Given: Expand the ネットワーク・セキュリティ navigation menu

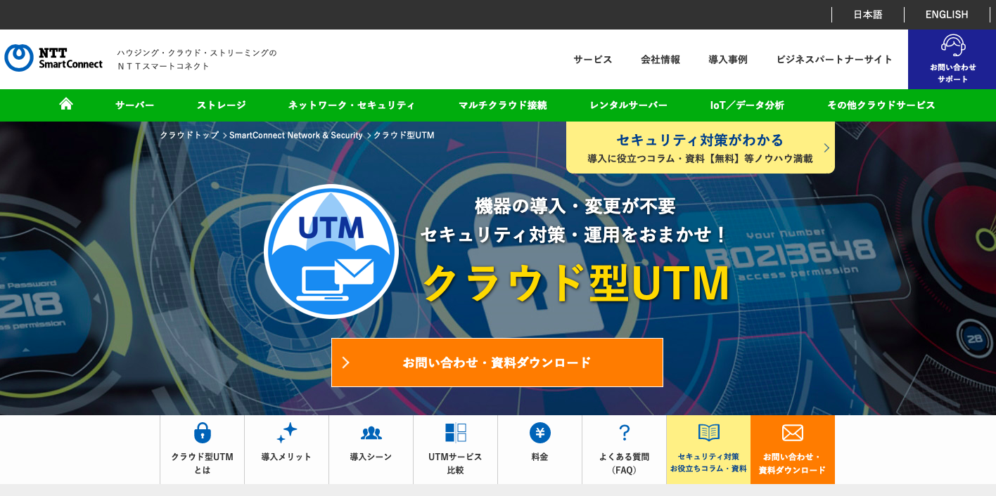Looking at the screenshot, I should [x=350, y=104].
